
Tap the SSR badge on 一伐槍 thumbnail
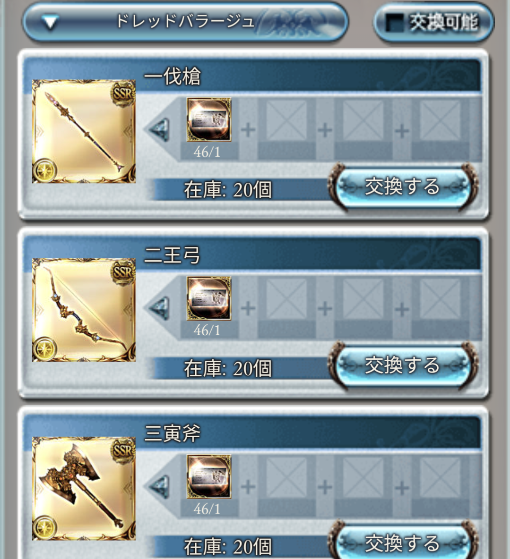click(123, 93)
